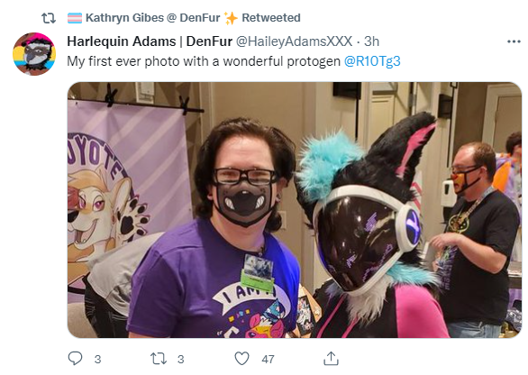
Task: Click the 47 likes count
Action: pos(268,359)
